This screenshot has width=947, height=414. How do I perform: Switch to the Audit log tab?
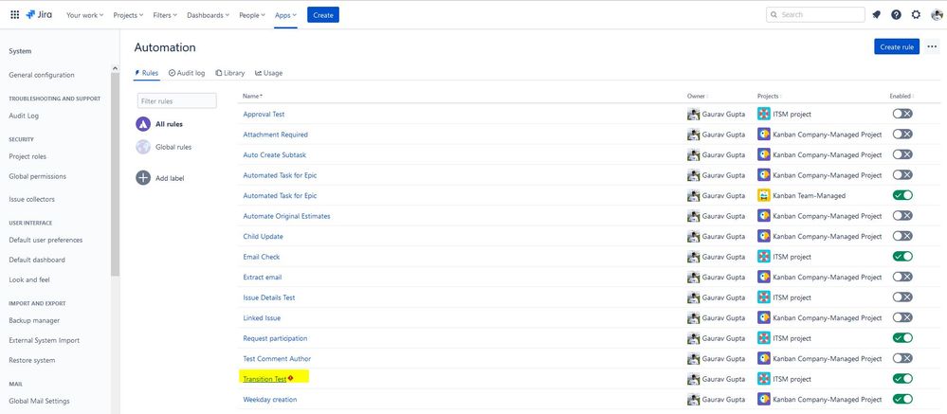point(187,73)
